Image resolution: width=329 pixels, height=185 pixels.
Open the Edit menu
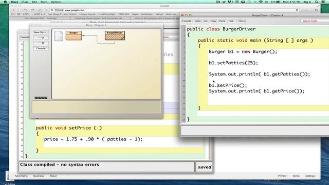point(34,2)
